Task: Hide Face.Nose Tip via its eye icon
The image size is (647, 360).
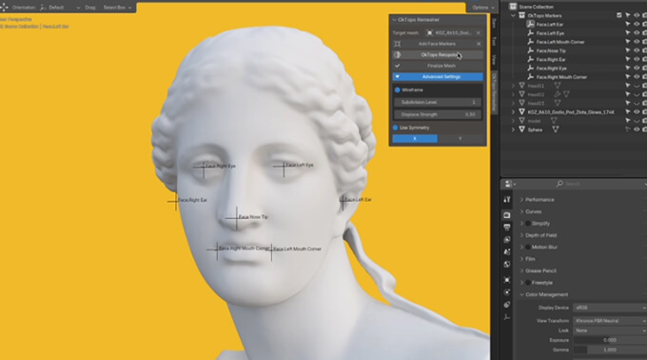Action: pyautogui.click(x=637, y=50)
